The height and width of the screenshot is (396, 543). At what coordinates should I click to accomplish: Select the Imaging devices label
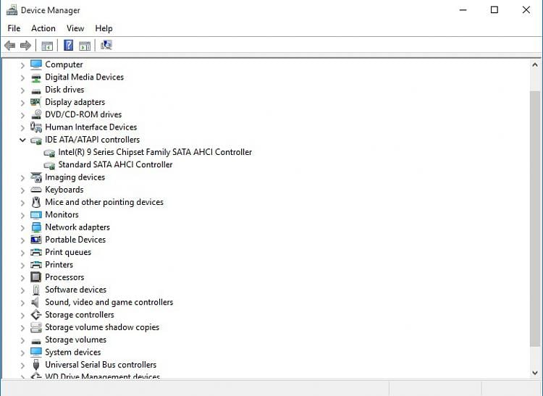(x=75, y=177)
